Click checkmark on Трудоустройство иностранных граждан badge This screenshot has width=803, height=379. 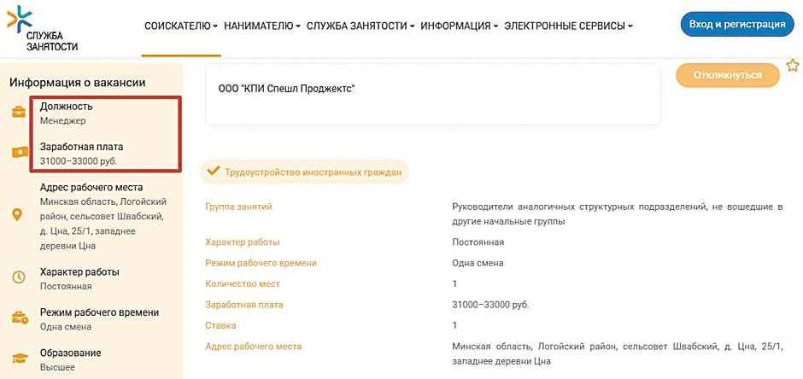(x=212, y=172)
